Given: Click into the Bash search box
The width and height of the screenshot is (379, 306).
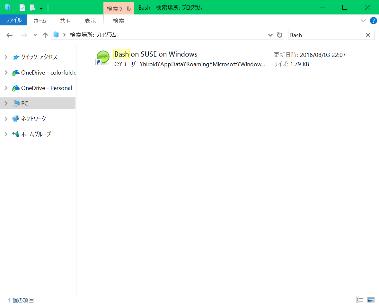Looking at the screenshot, I should click(x=326, y=35).
